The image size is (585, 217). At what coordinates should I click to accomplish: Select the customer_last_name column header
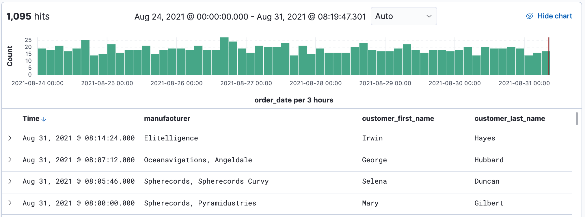(510, 119)
